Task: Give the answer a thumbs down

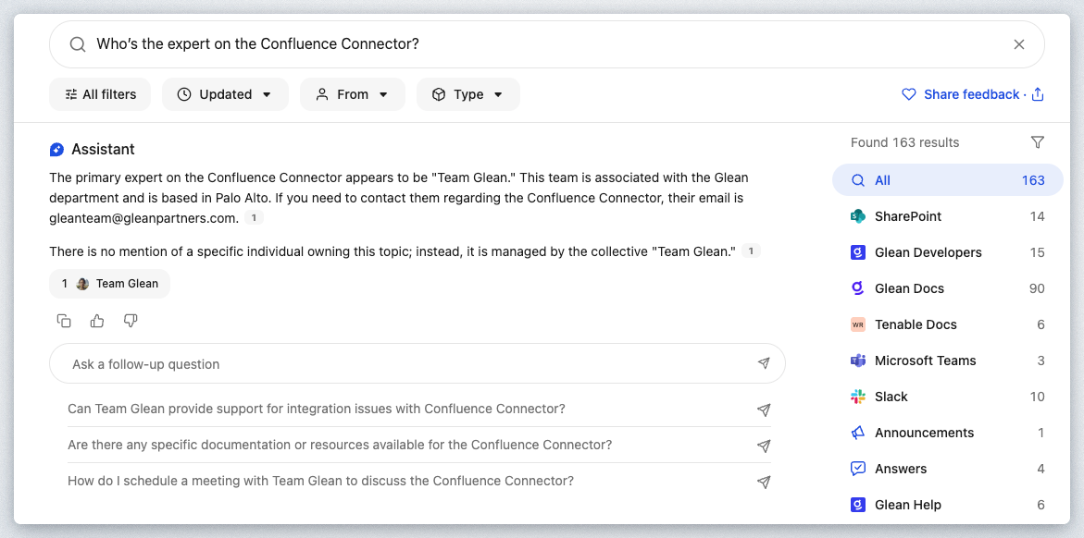Action: [x=131, y=321]
